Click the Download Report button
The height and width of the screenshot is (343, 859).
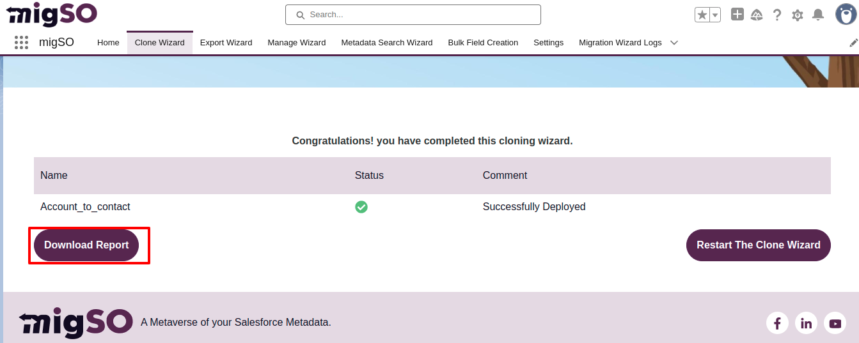(86, 245)
